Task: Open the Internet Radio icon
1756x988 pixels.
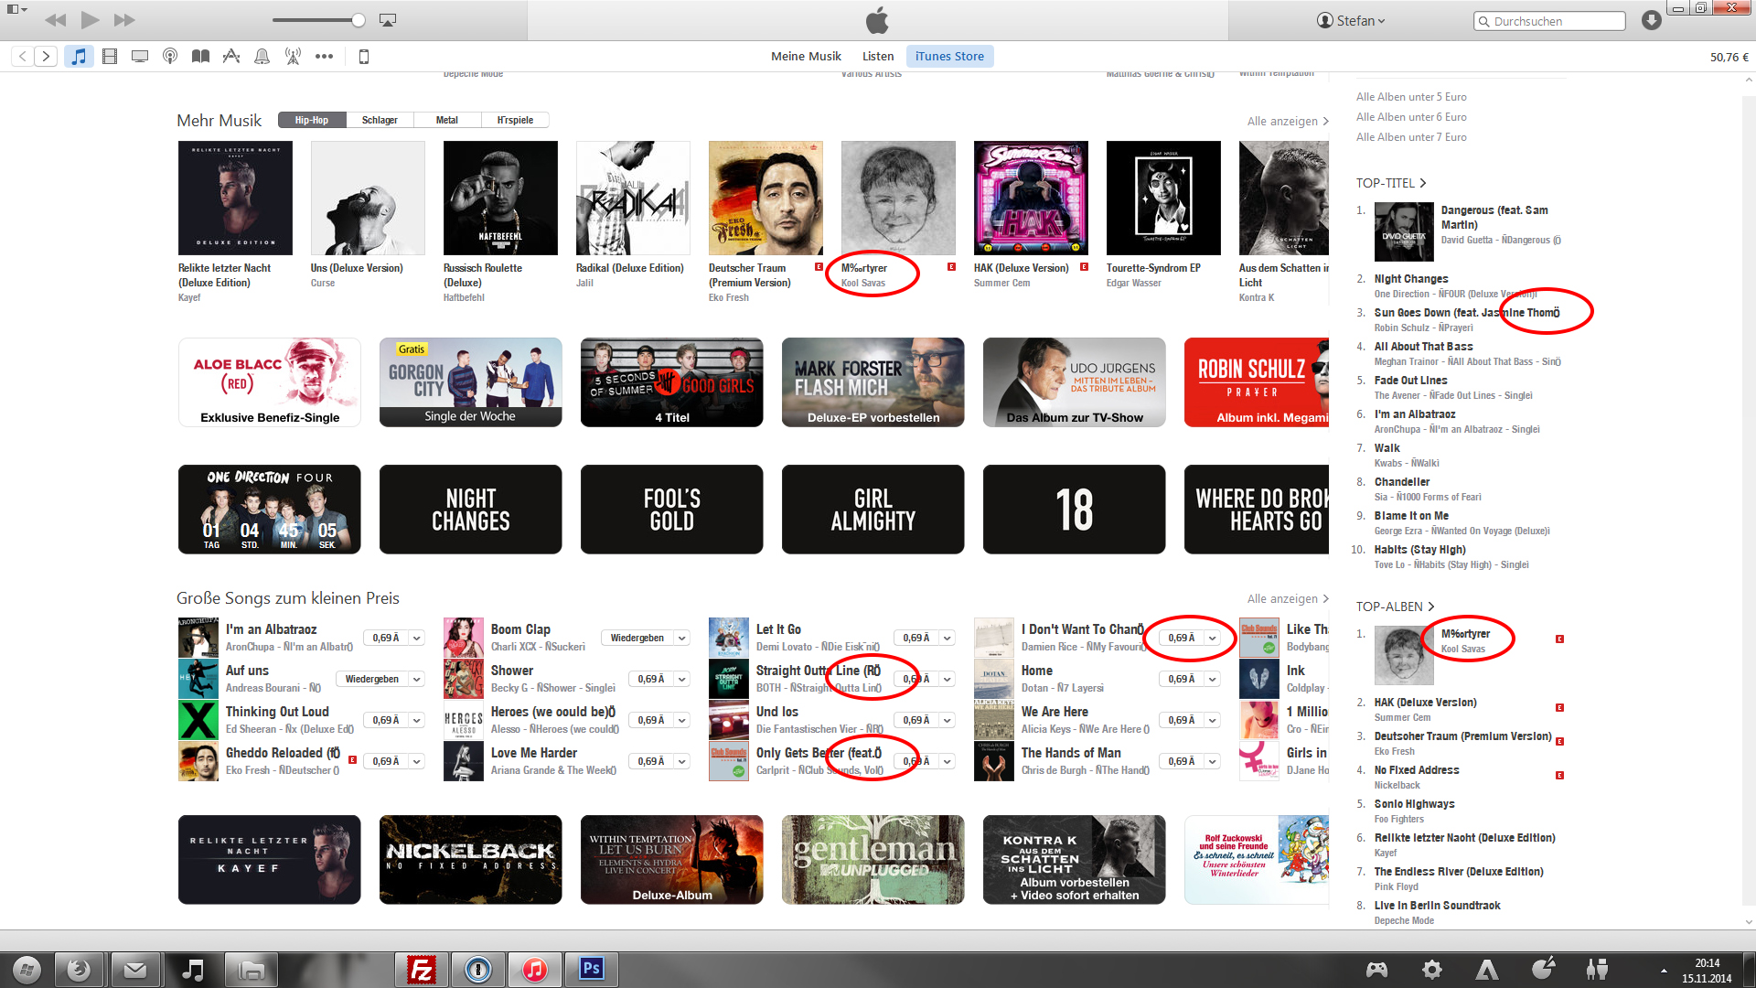Action: point(293,57)
